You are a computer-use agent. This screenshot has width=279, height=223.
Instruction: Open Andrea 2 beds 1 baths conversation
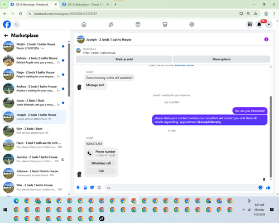[33, 89]
